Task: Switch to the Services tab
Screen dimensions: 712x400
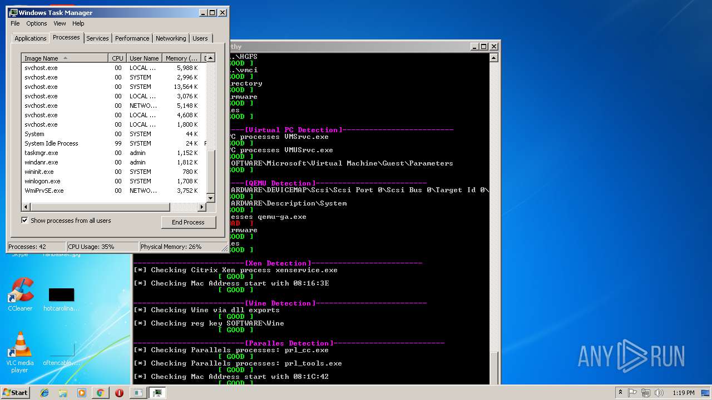Action: 97,38
